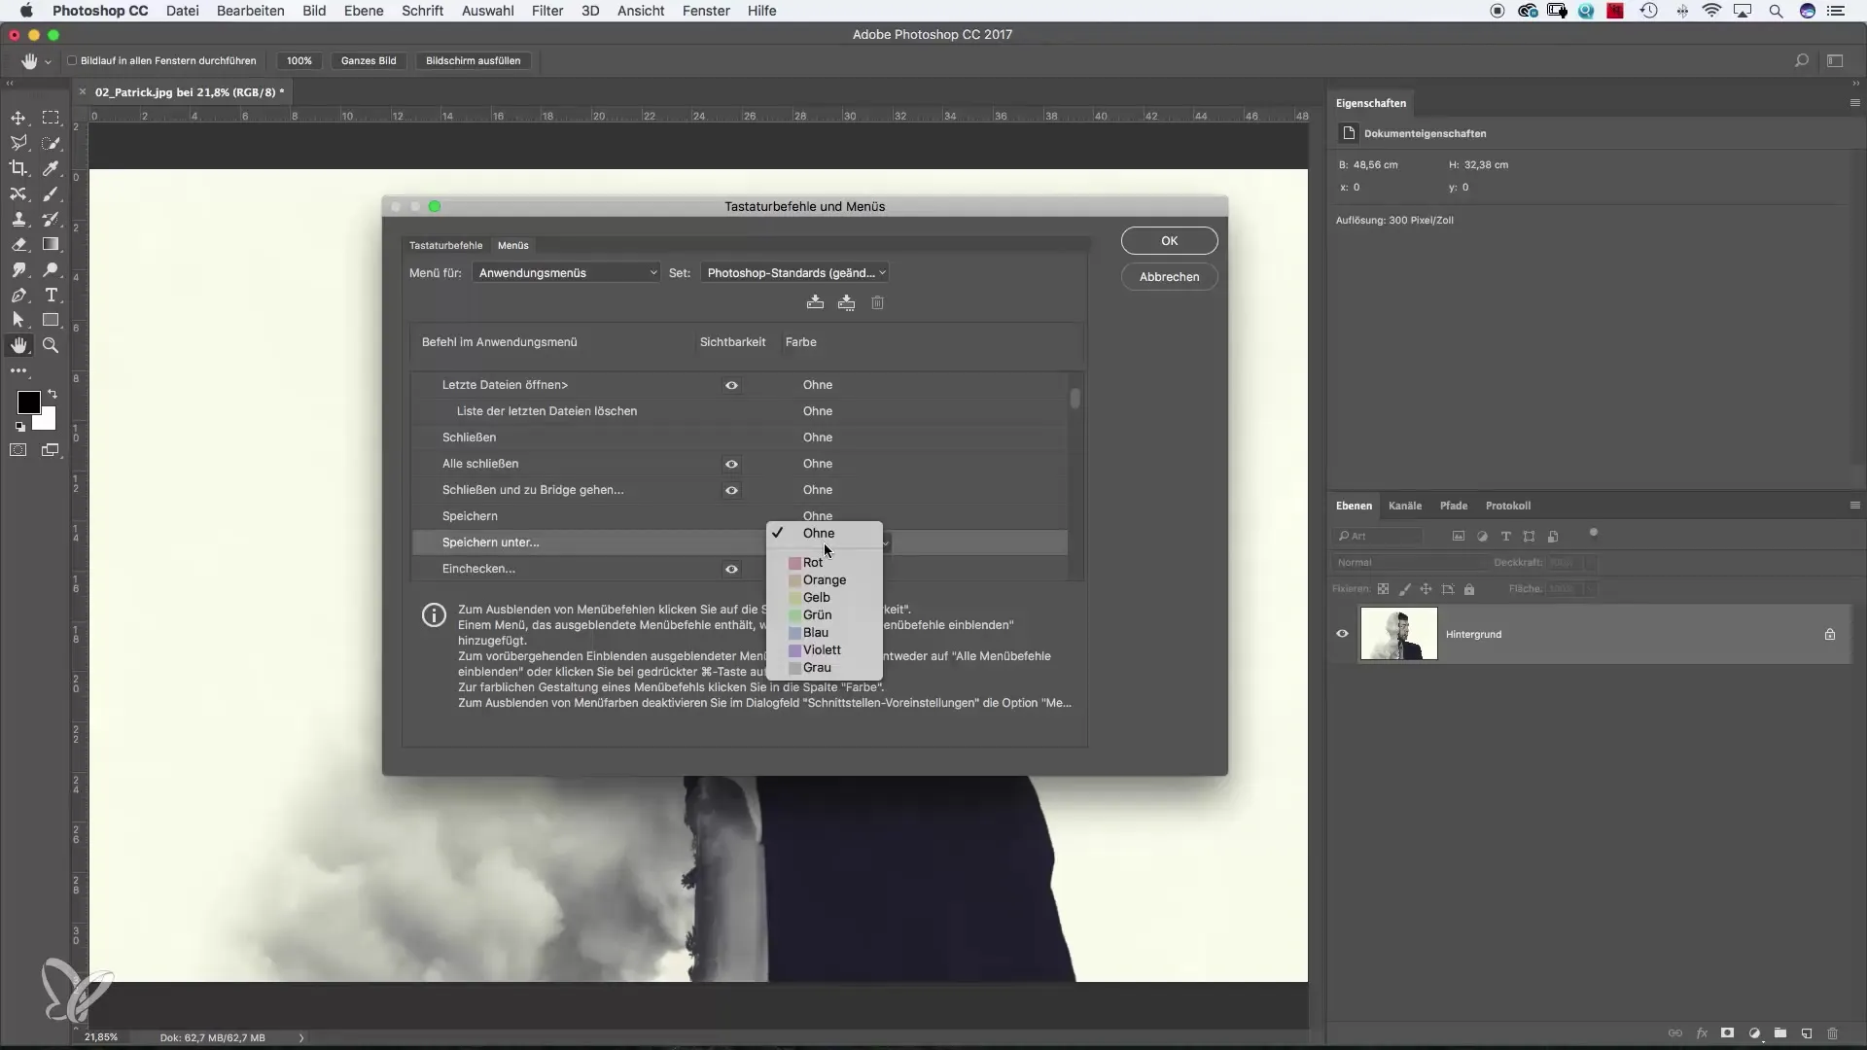The image size is (1867, 1050).
Task: Select the Dodge tool
Action: coord(51,269)
